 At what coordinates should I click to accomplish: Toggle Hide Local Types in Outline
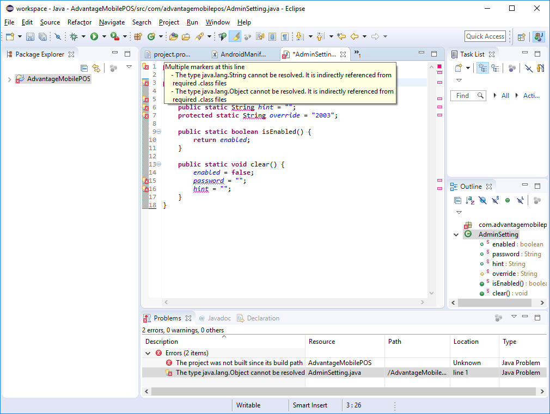[520, 201]
